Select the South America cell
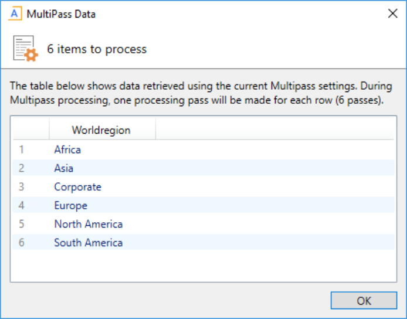Screen dimensions: 407x319 pos(88,243)
